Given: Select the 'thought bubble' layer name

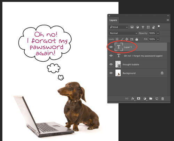Looking at the screenshot, I should 131,64.
